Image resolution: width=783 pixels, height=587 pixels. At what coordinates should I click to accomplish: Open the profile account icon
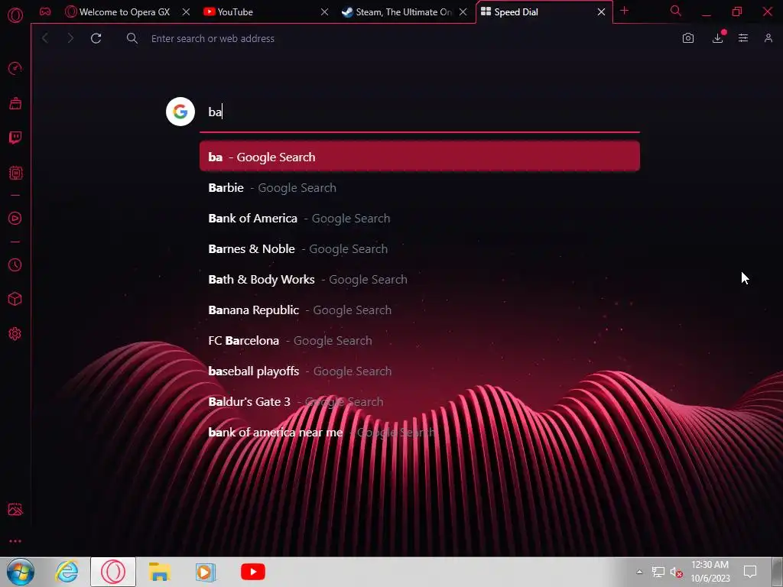click(x=768, y=38)
